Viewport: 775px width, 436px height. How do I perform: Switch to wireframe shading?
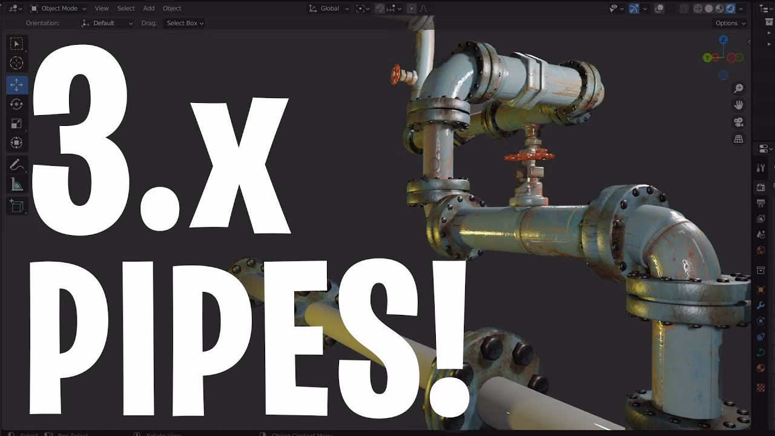[698, 8]
